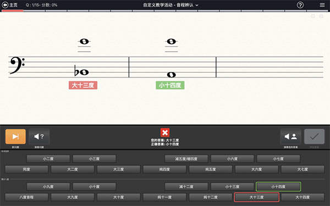
Task: Click the lower whole note in second measure
Action: click(171, 75)
